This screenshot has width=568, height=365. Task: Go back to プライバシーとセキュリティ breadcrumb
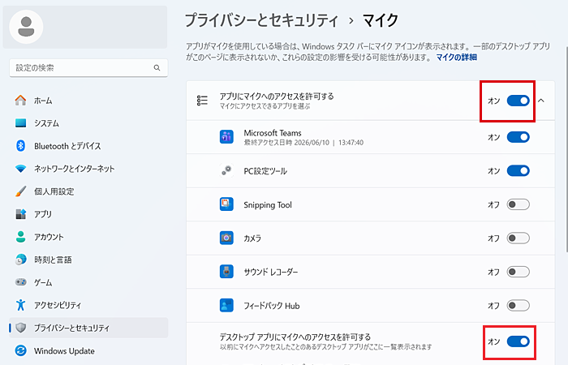point(261,20)
